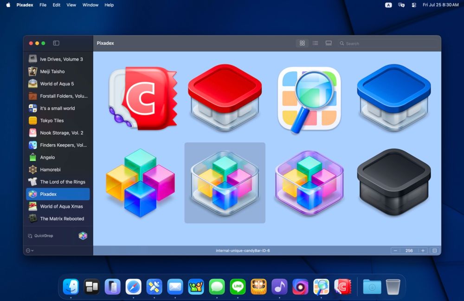
Task: Open the View menu
Action: tap(71, 5)
